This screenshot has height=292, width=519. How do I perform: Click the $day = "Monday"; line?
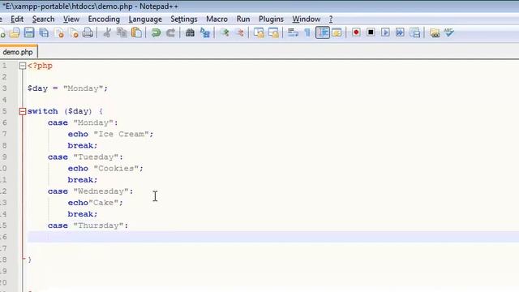coord(67,88)
